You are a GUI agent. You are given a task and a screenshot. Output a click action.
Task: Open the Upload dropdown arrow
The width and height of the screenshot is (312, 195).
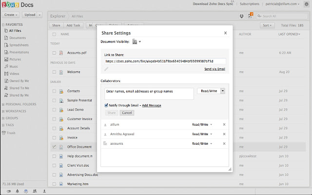[39, 15]
